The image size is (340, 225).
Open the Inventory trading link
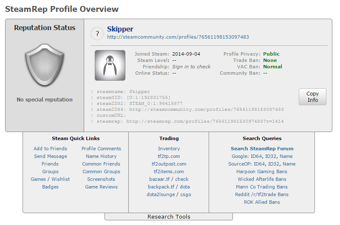[169, 149]
